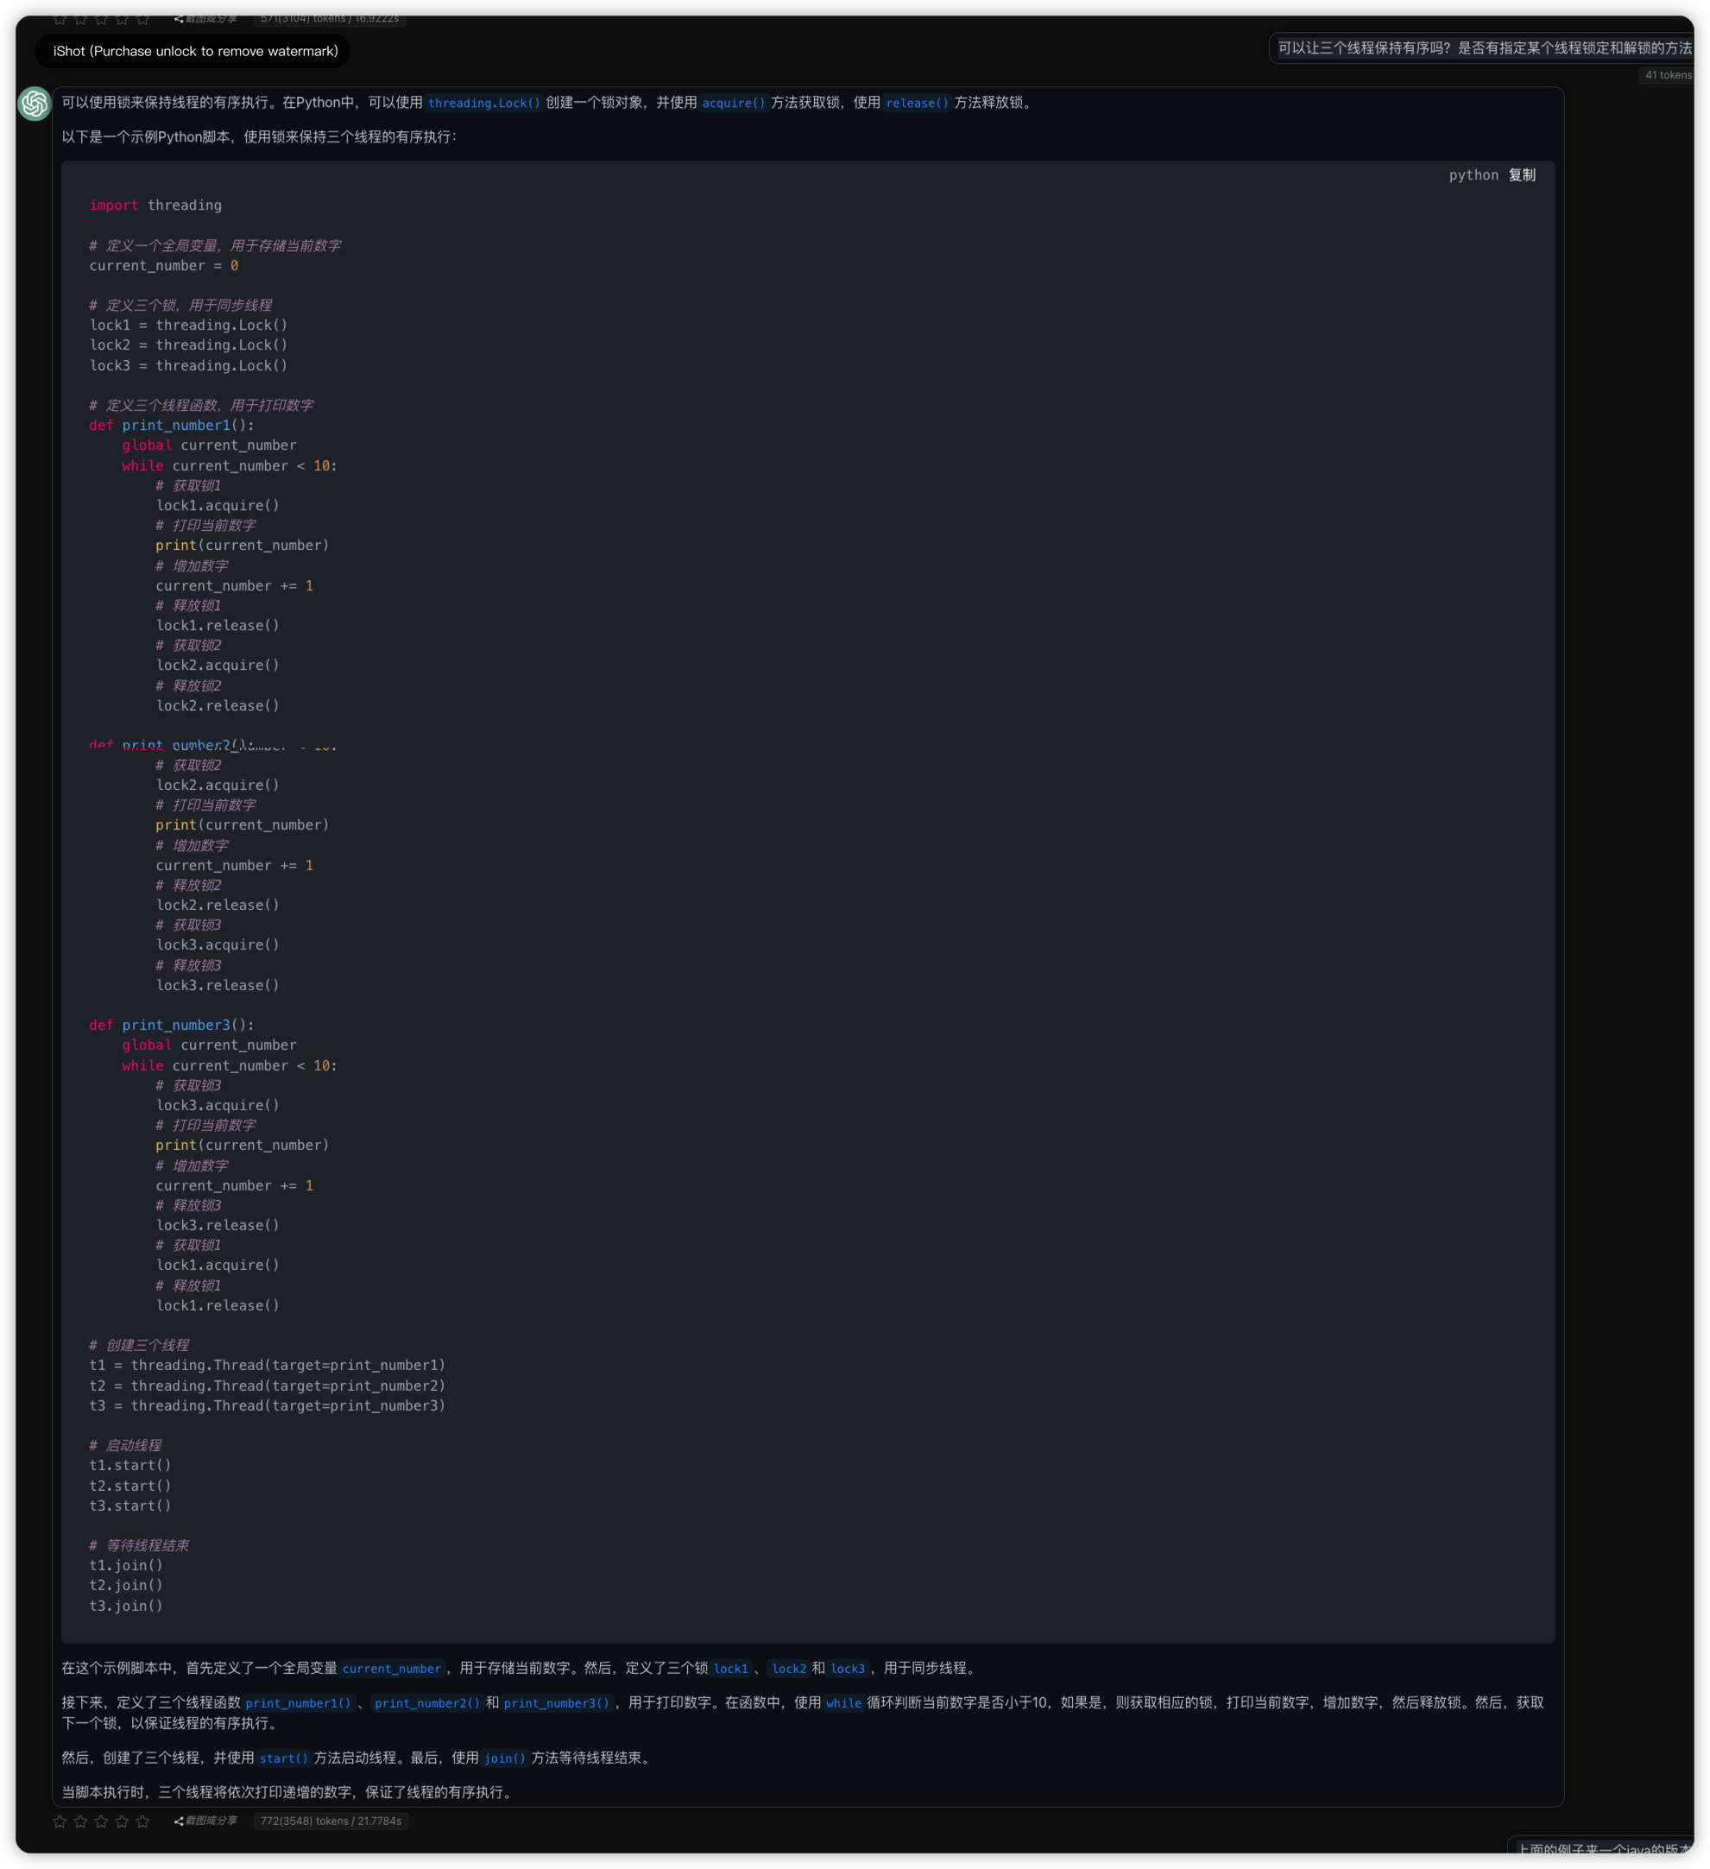Screen dimensions: 1710x1869
Task: Rate the bottom reply three stars
Action: [x=101, y=1821]
